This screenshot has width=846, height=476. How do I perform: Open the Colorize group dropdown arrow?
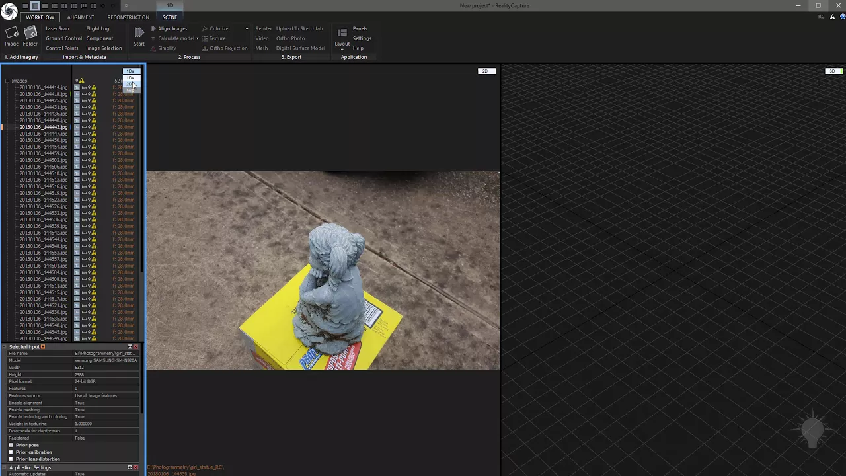click(x=247, y=28)
